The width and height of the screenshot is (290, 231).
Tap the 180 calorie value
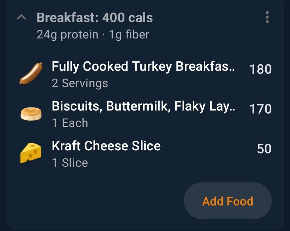(x=260, y=69)
